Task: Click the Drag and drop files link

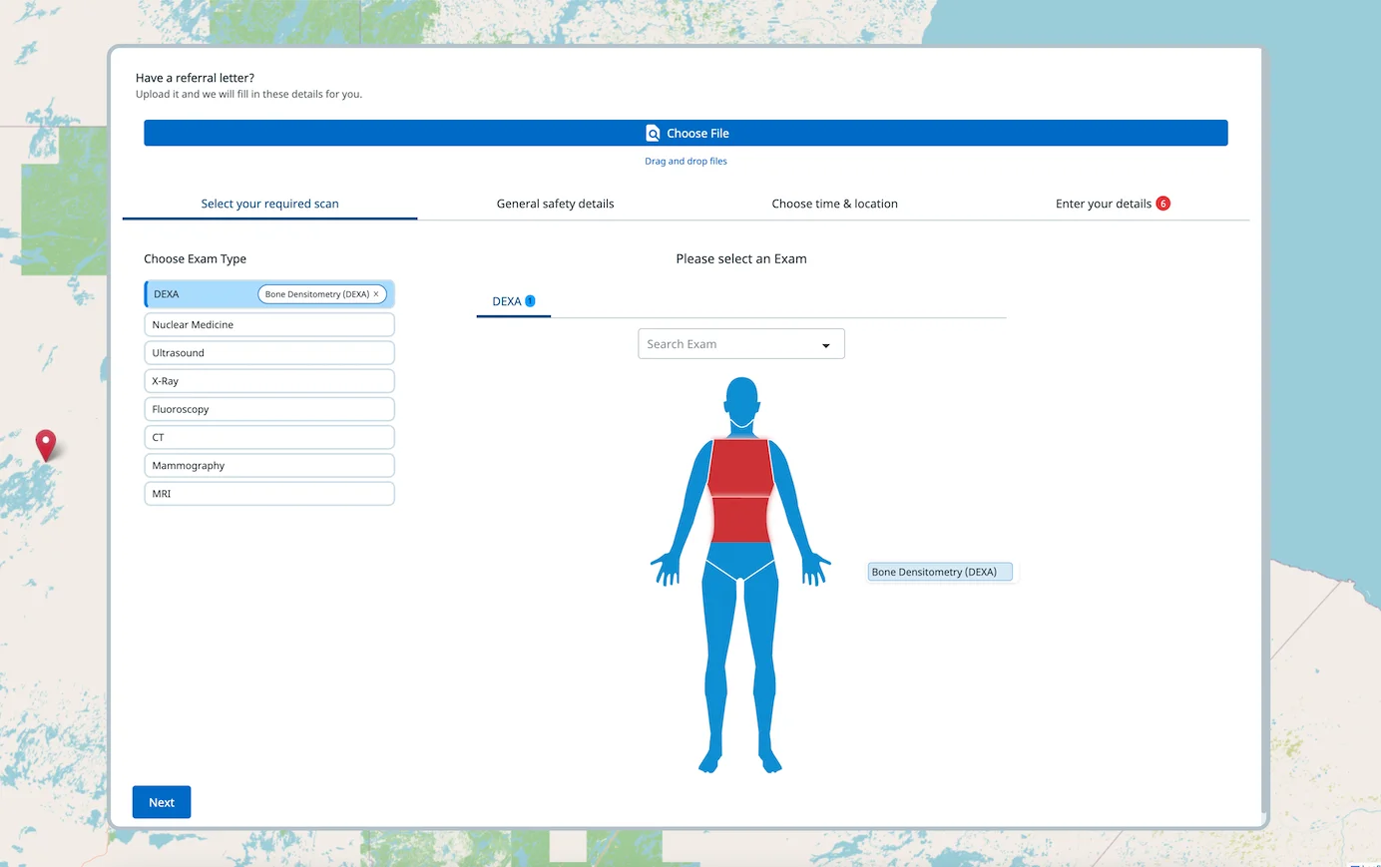Action: [686, 162]
